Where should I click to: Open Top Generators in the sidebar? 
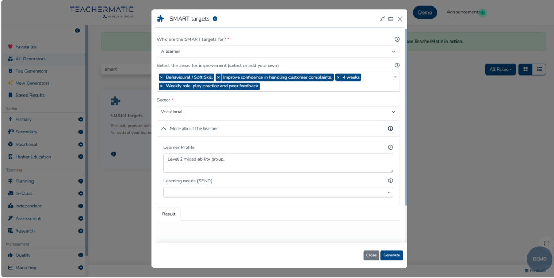(x=31, y=71)
